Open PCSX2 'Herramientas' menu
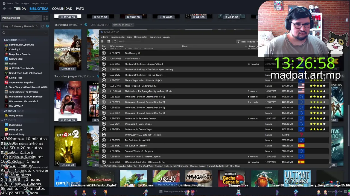This screenshot has height=196, width=350. [x=141, y=37]
